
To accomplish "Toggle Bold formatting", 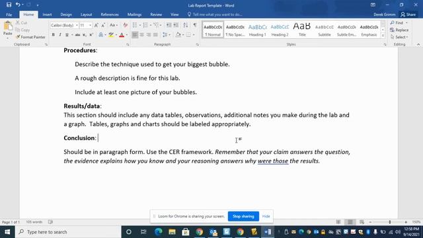I will (53, 35).
